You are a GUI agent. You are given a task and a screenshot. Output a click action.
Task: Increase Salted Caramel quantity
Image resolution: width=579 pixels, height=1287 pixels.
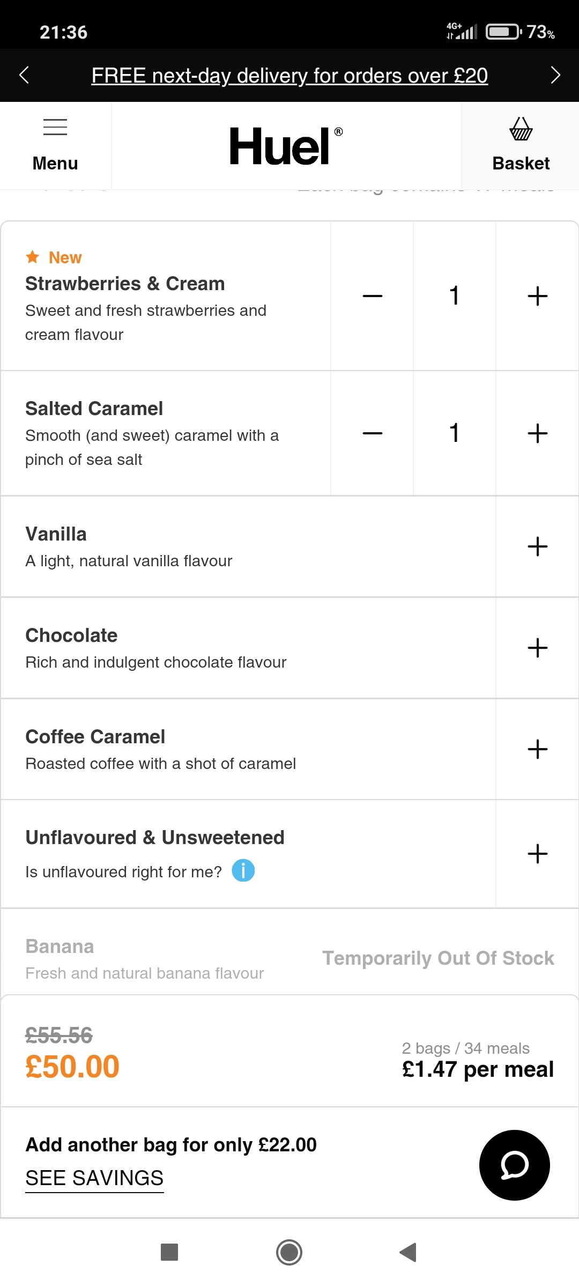(x=537, y=433)
